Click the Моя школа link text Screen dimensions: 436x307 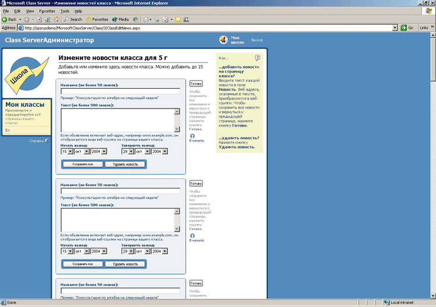237,40
